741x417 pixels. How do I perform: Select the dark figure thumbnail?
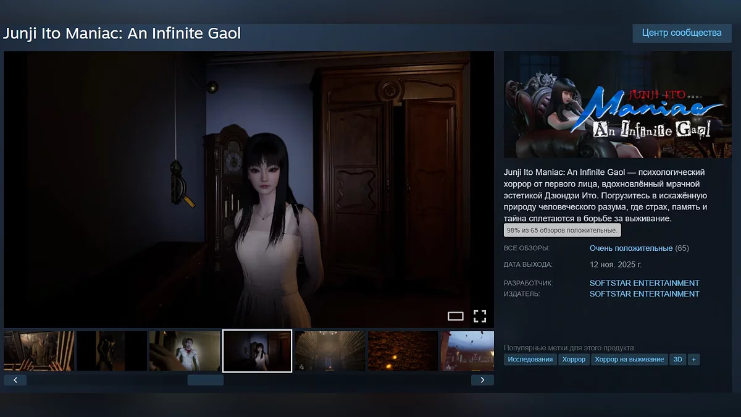[x=112, y=351]
